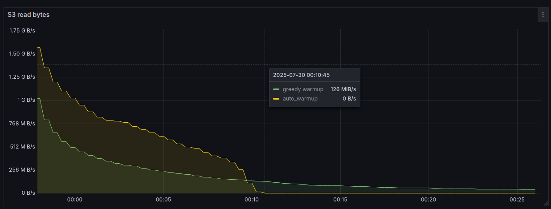Screen dimensions: 551x209
Task: Click the 00:25 x-axis time label
Action: (517, 200)
